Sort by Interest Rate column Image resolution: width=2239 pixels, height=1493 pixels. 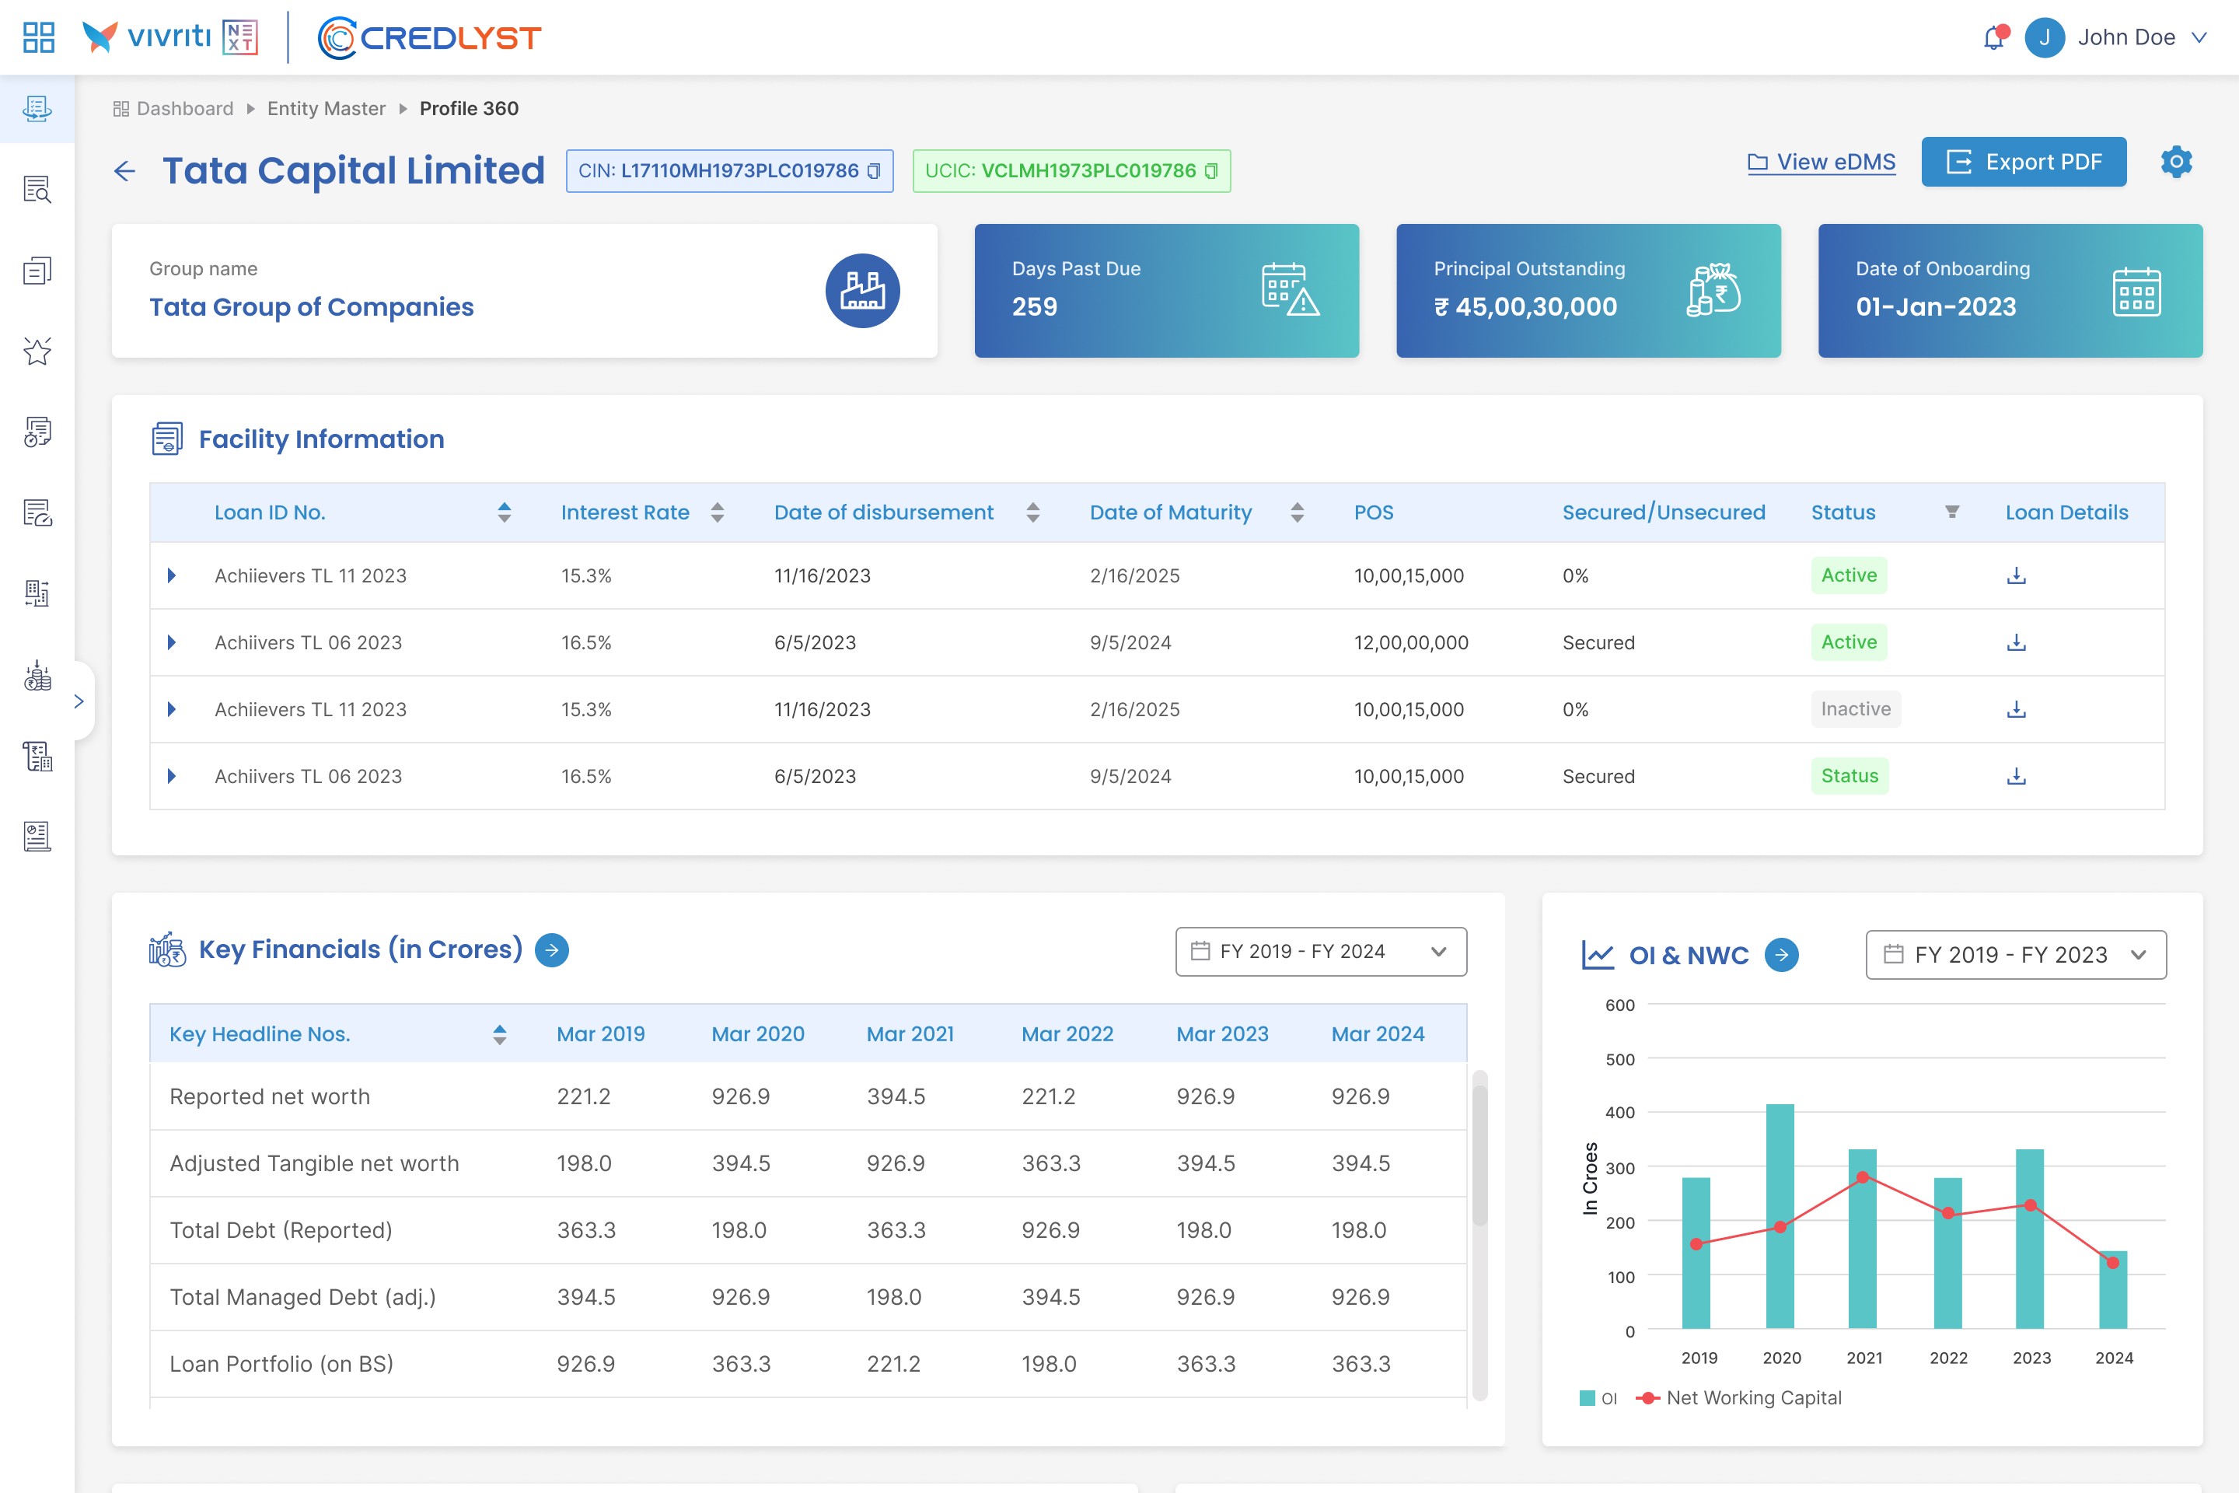[x=718, y=512]
